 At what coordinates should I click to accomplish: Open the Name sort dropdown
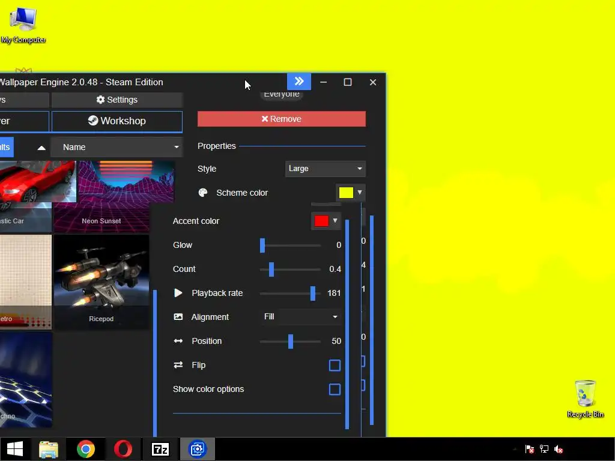117,147
